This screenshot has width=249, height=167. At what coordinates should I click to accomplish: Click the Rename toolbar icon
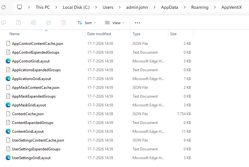click(34, 23)
